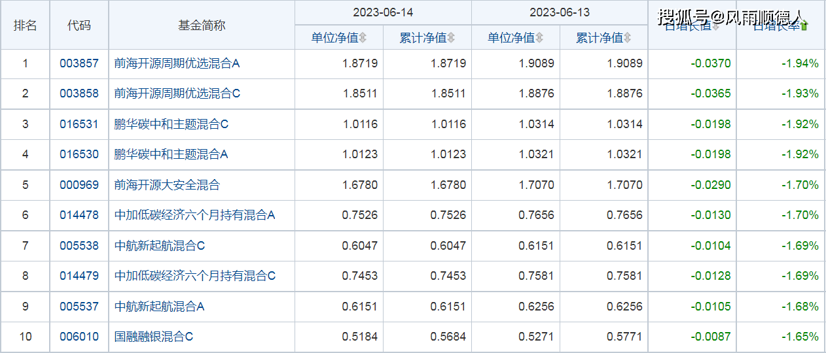The width and height of the screenshot is (826, 353).
Task: Sort by 2023-06-14 累计净值 arrow icon
Action: [452, 38]
